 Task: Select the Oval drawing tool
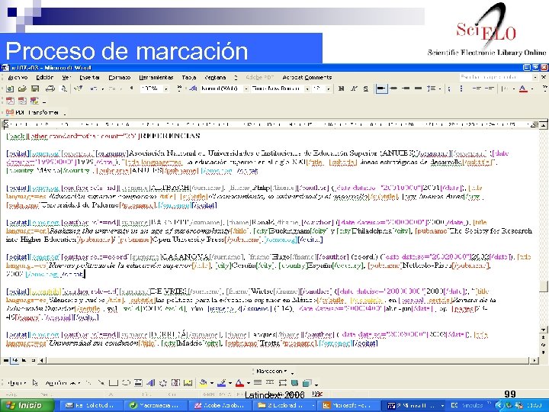pyautogui.click(x=126, y=383)
